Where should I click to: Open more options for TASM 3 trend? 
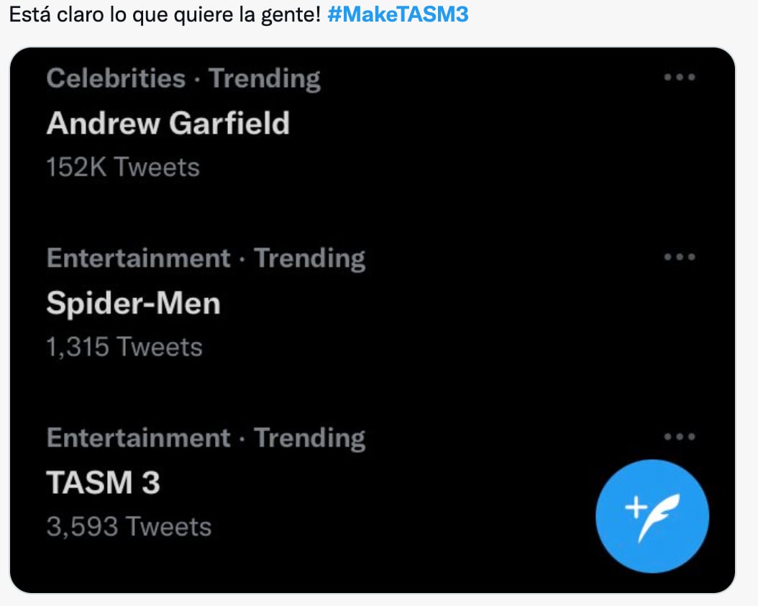[679, 437]
